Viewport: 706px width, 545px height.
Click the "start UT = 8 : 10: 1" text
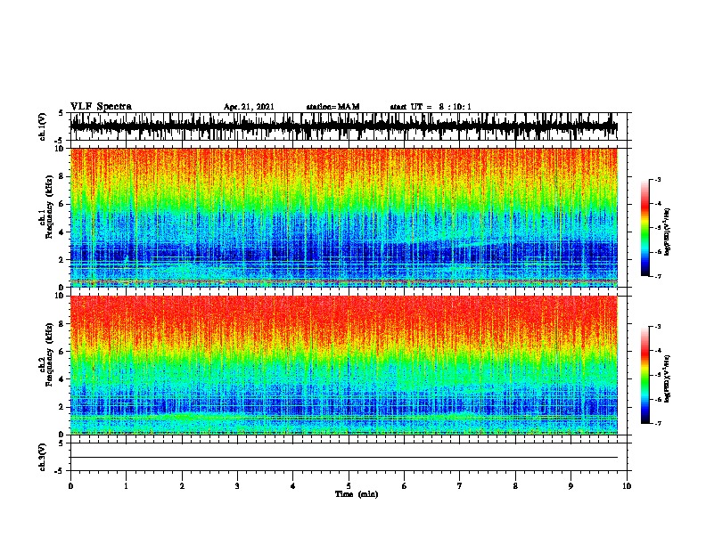point(431,107)
